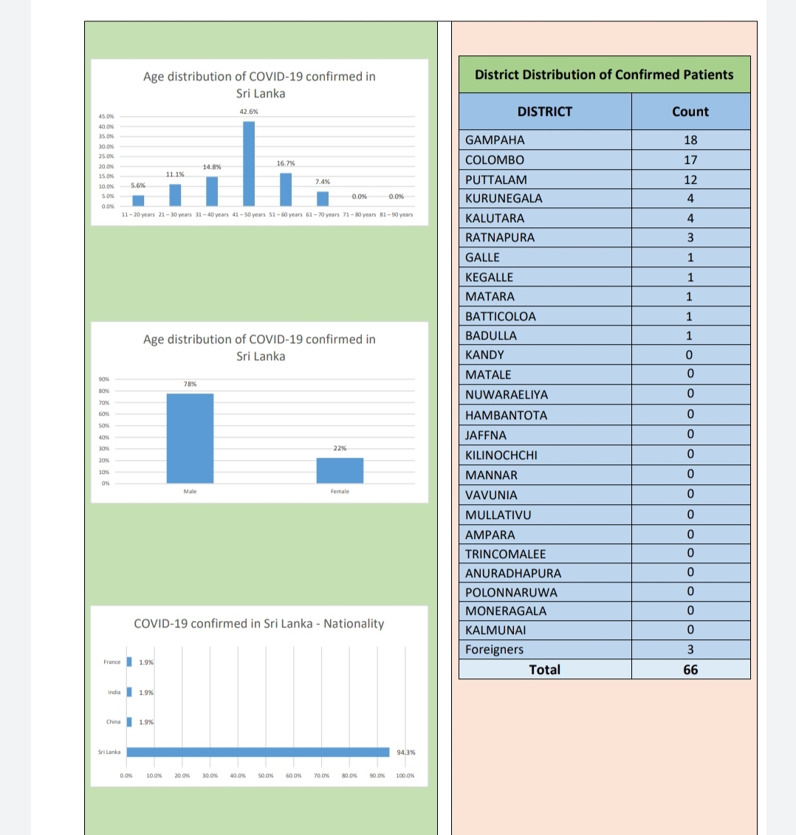This screenshot has width=796, height=835.
Task: Select the Male 78% bar
Action: point(190,439)
